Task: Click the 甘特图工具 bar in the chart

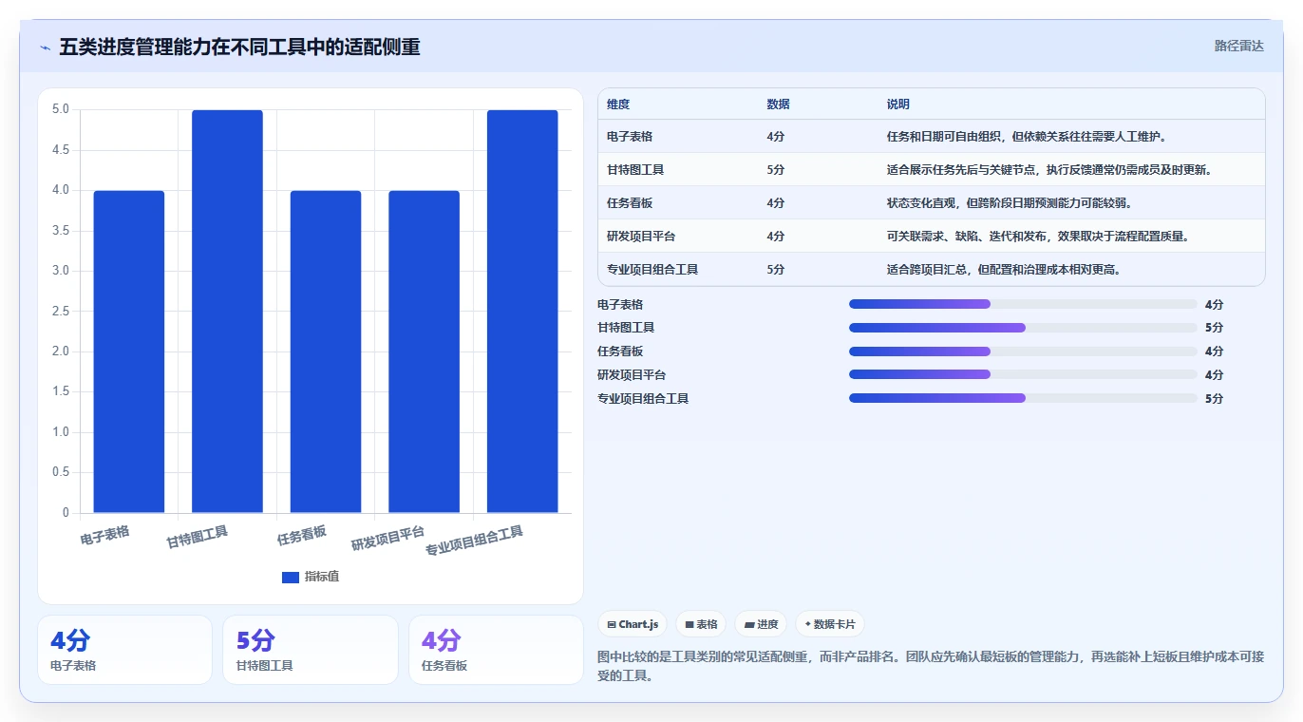Action: tap(227, 312)
